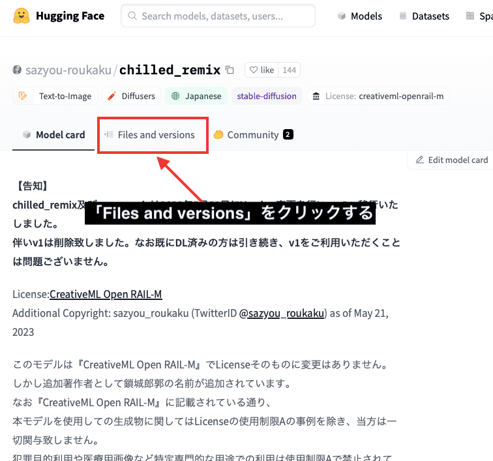Select the Diffusers tag
Image resolution: width=493 pixels, height=461 pixels.
tap(131, 96)
